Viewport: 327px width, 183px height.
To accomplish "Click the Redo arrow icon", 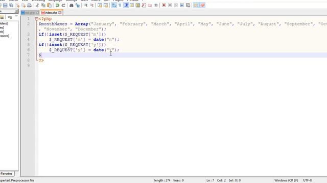I will pos(63,6).
